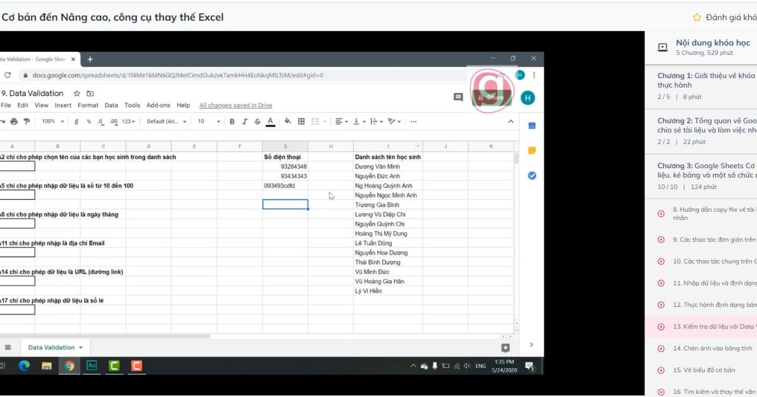Open the Tools menu
757x397 pixels.
pos(132,105)
